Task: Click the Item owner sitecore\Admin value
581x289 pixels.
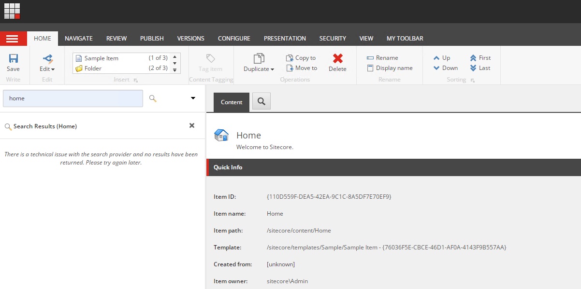Action: point(287,281)
